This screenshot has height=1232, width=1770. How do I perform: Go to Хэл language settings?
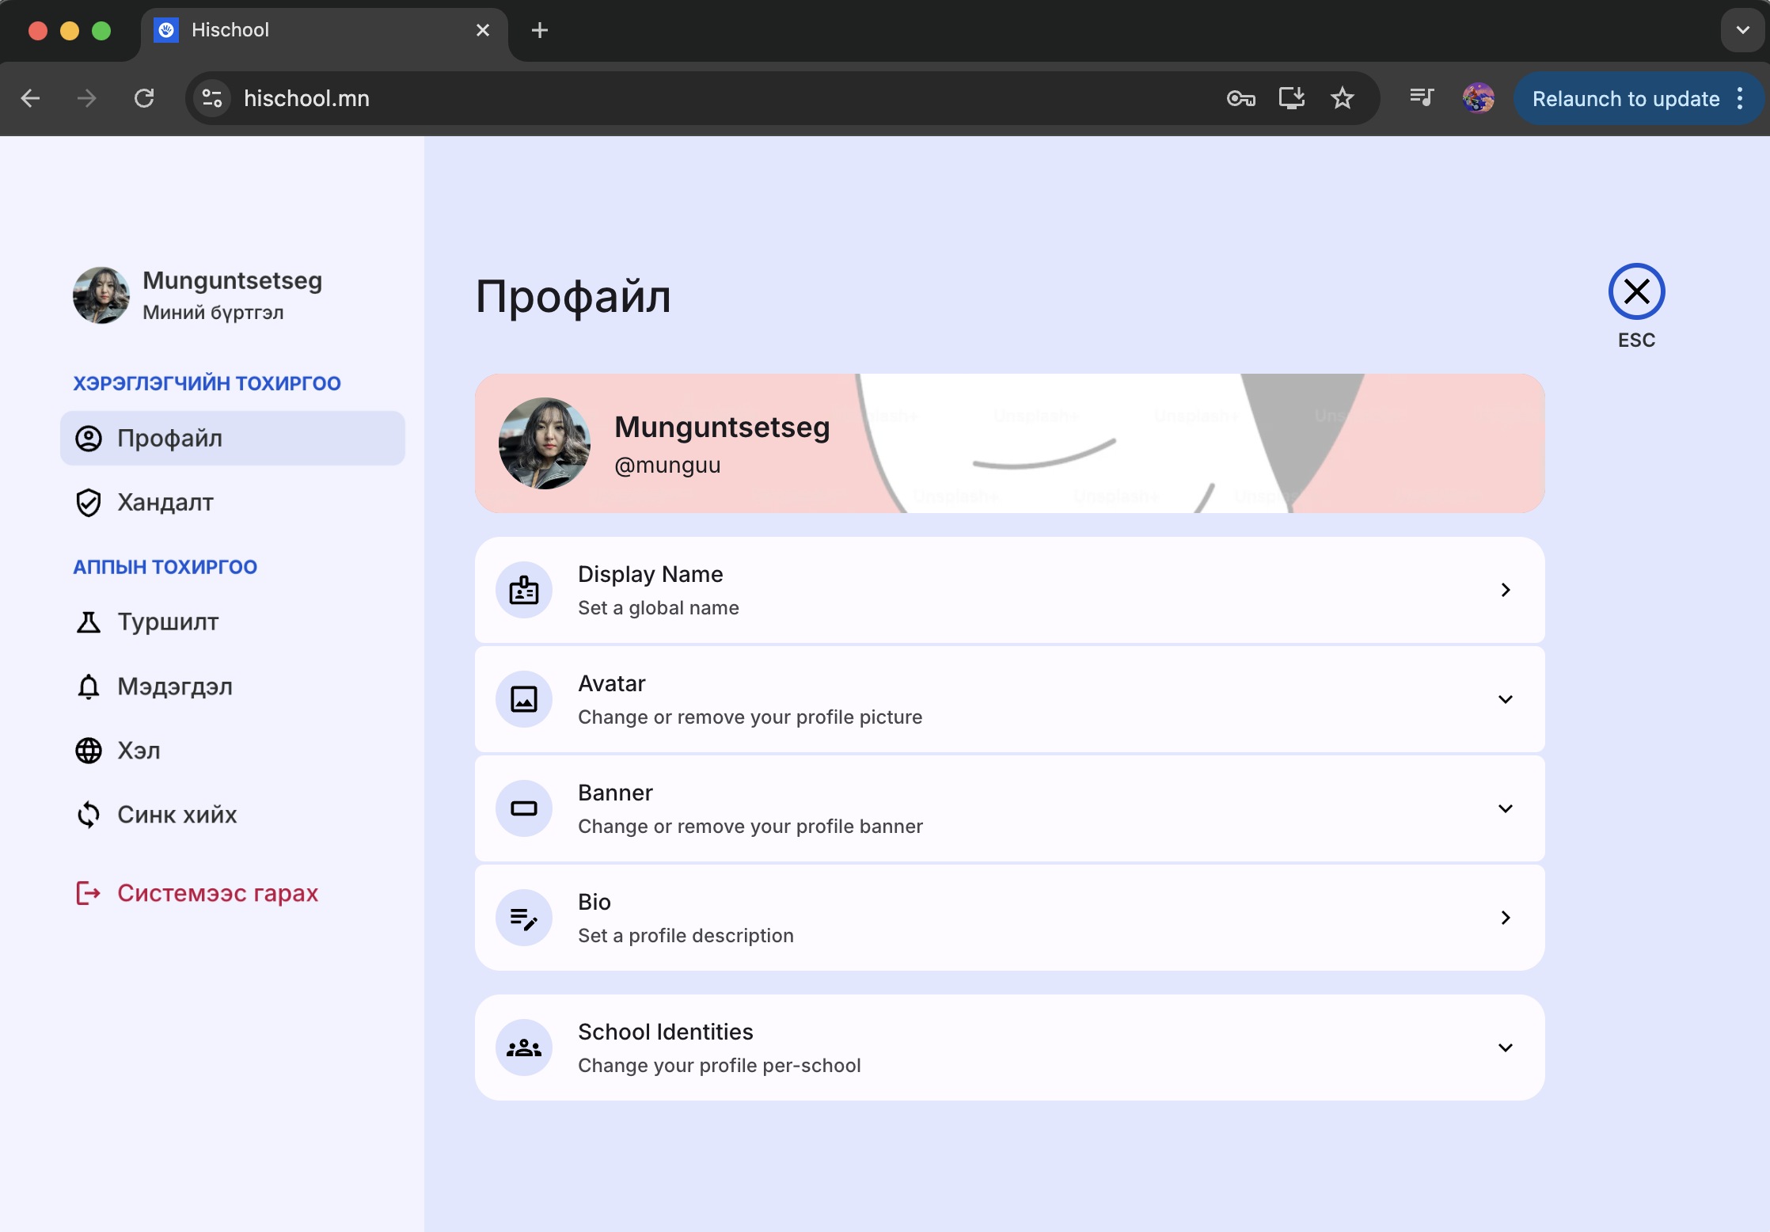139,751
